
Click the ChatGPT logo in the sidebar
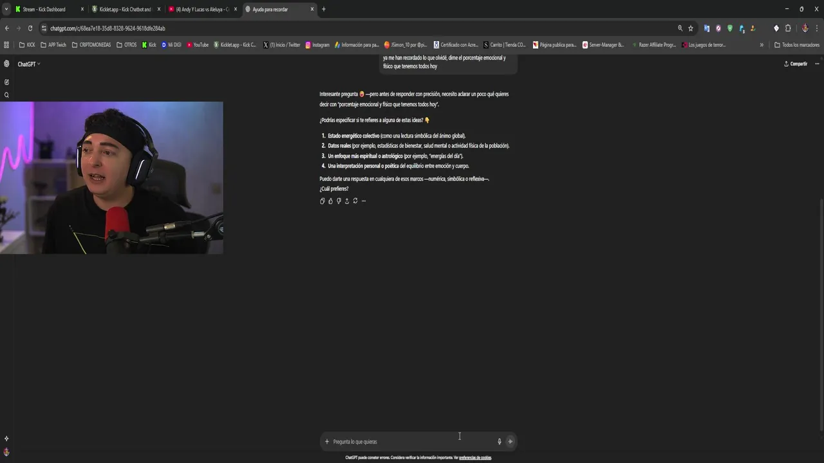pos(6,64)
